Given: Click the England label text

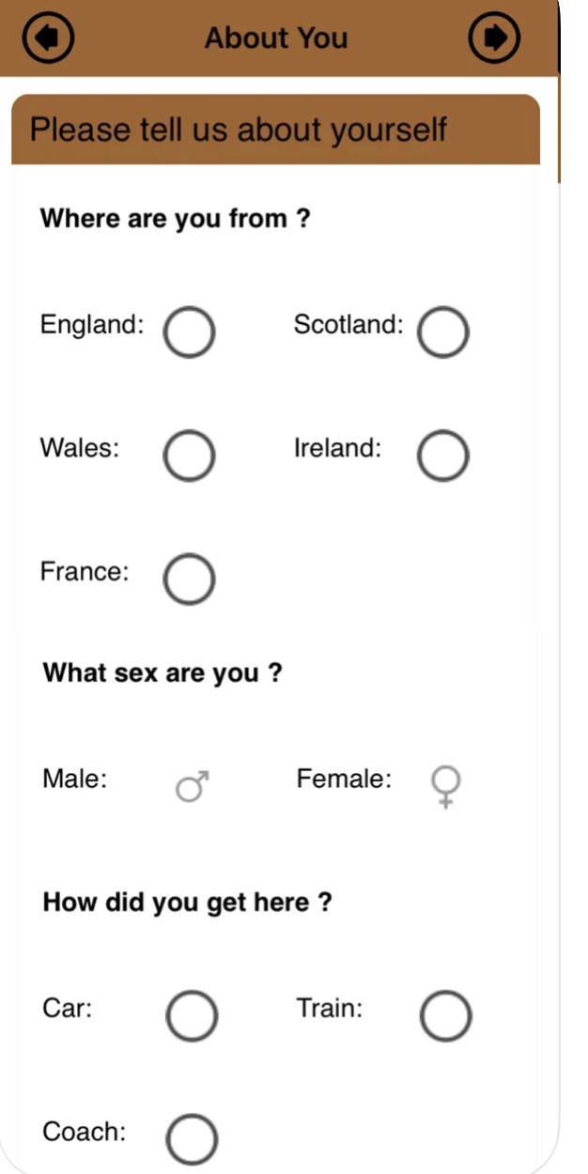Looking at the screenshot, I should click(92, 325).
